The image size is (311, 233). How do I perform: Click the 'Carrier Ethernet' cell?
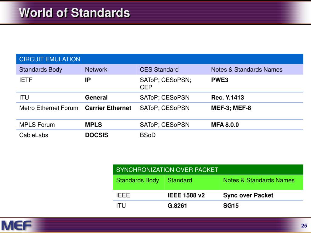click(x=108, y=108)
